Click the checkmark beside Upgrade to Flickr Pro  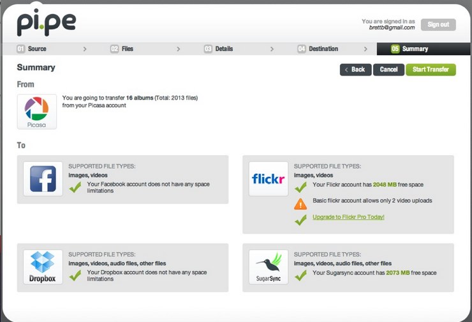(x=300, y=220)
